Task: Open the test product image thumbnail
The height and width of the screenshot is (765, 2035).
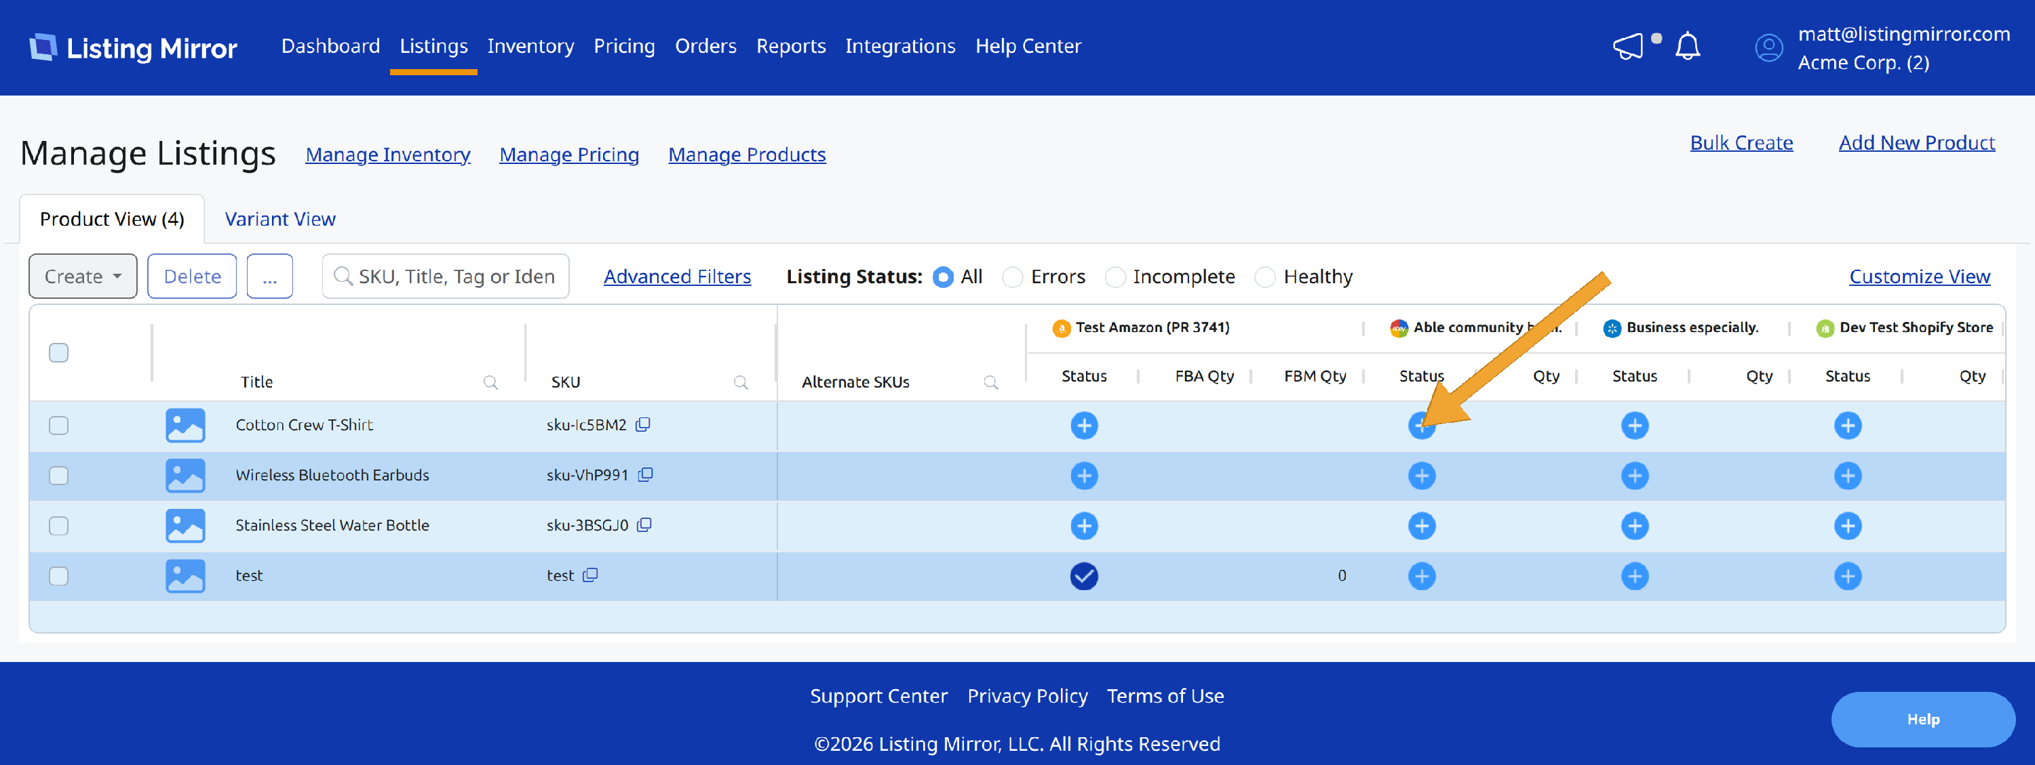Action: coord(185,577)
